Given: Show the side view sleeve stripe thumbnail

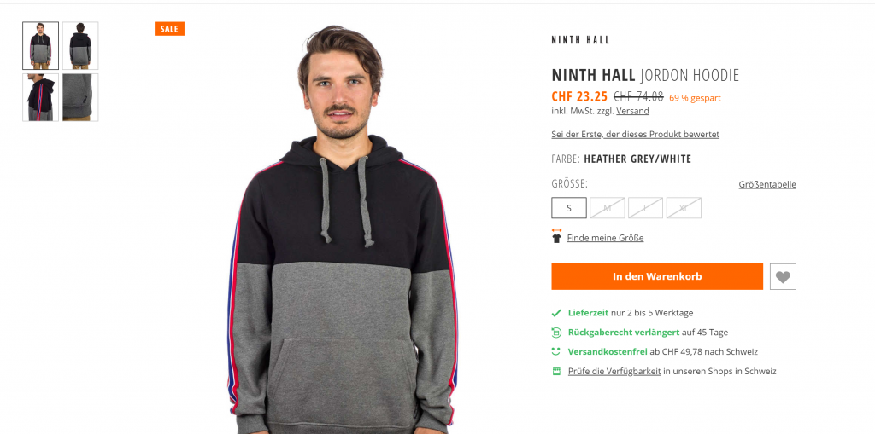Looking at the screenshot, I should 40,97.
